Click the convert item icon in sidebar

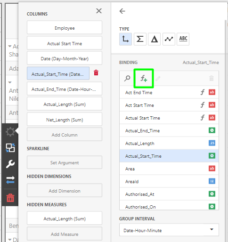pos(10,148)
